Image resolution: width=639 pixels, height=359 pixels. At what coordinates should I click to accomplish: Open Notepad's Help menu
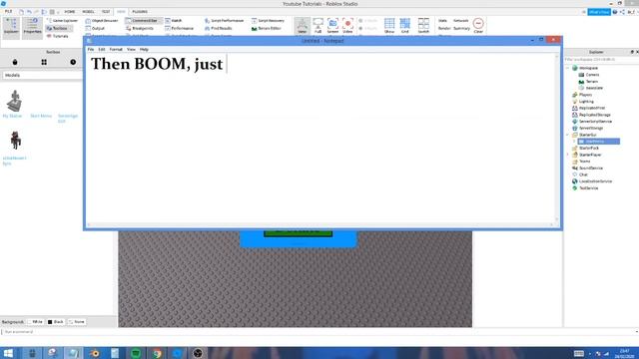click(144, 49)
